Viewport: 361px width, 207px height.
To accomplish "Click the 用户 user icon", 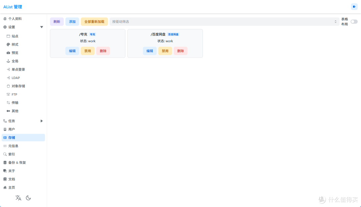I will 5,129.
